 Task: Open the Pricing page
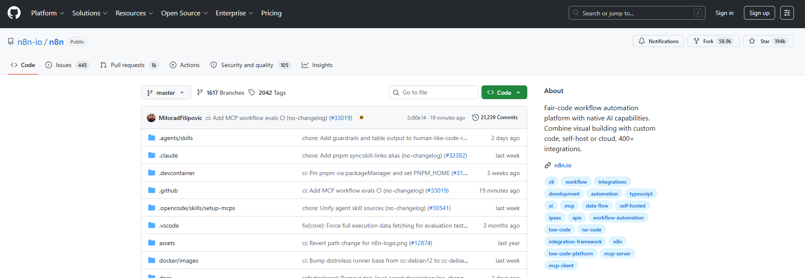coord(271,13)
